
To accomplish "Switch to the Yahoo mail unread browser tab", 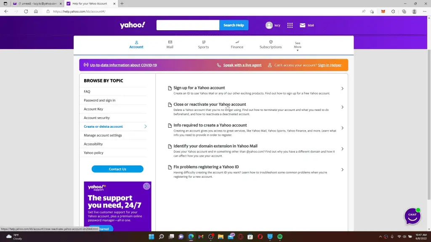I will click(x=37, y=3).
